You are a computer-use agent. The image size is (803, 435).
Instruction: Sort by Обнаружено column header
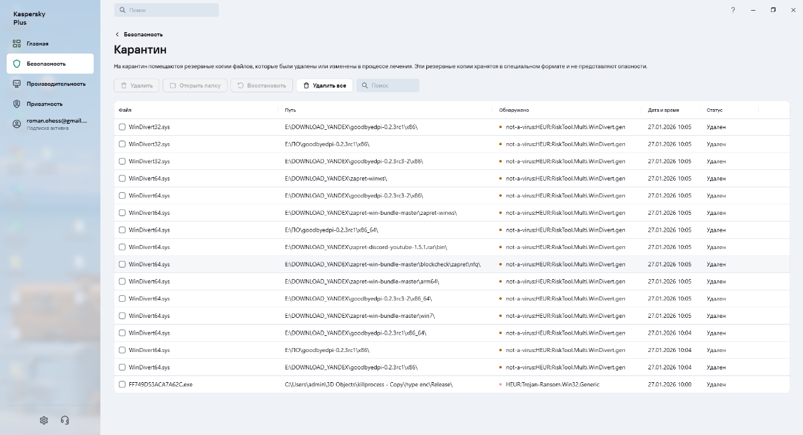(513, 110)
